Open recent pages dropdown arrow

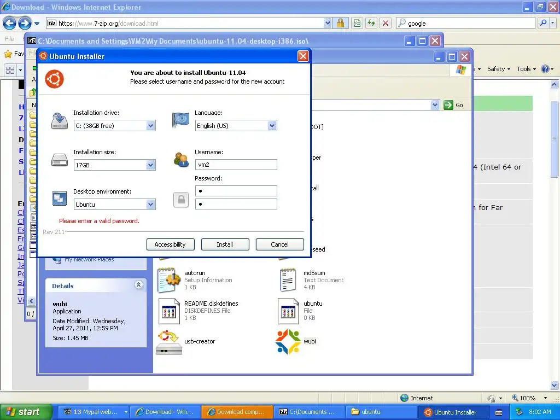[x=37, y=24]
